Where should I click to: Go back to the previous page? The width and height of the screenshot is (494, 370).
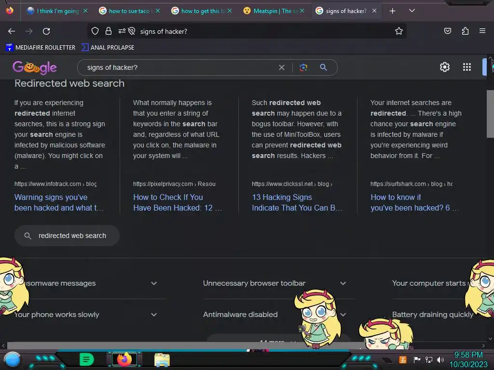pos(12,31)
